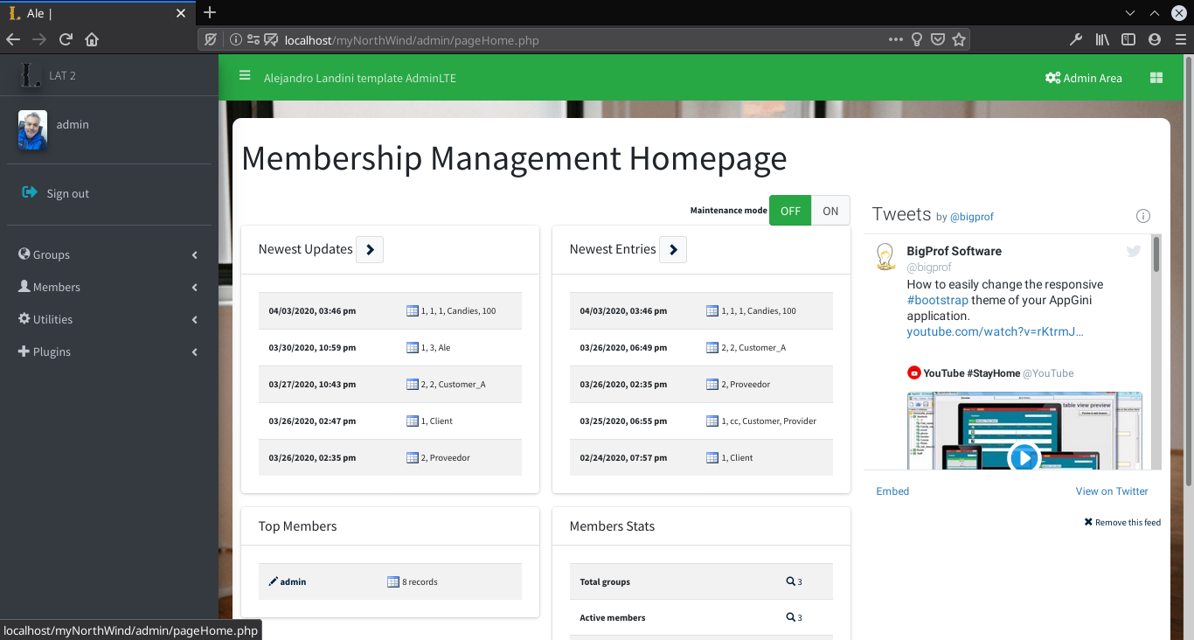Toggle the sidebar hamburger menu

point(245,76)
